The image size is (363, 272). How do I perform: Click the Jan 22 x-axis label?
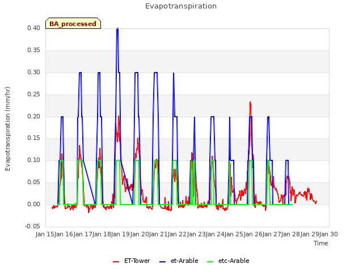click(x=178, y=234)
